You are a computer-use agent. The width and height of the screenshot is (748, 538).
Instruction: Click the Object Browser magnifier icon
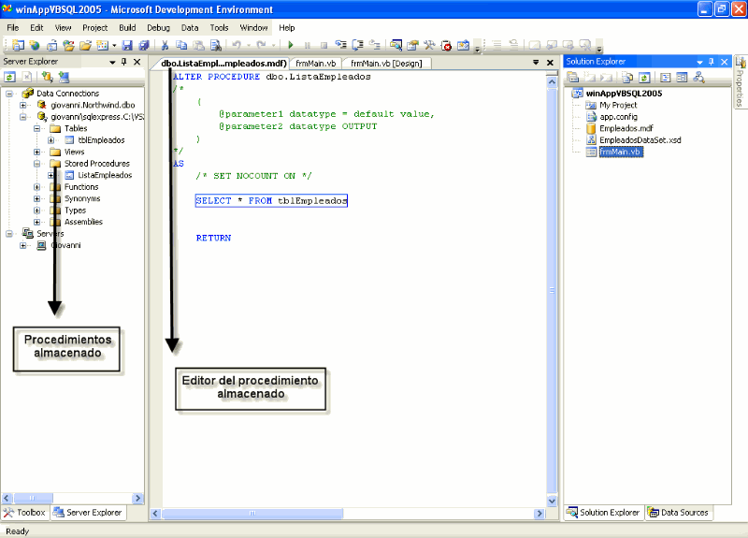[x=396, y=45]
